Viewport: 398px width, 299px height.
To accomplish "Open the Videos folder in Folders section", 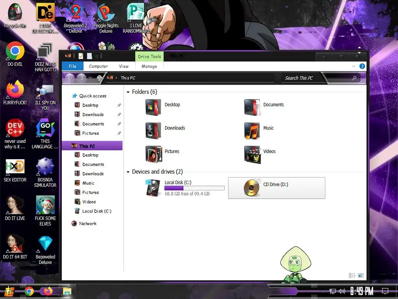I will click(260, 154).
